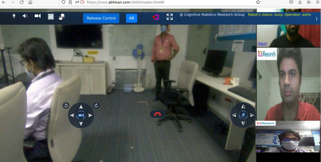Screen dimensions: 321x162
Task: Go back with the browser back arrow
Action: click(4, 2)
